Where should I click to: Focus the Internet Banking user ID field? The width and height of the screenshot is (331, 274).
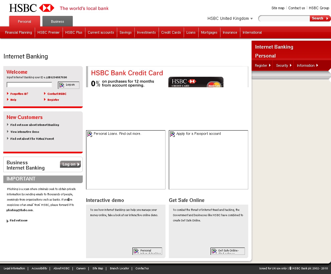[29, 85]
